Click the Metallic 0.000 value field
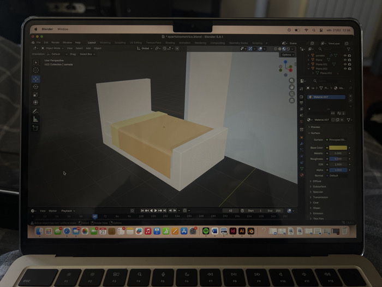 [338, 153]
